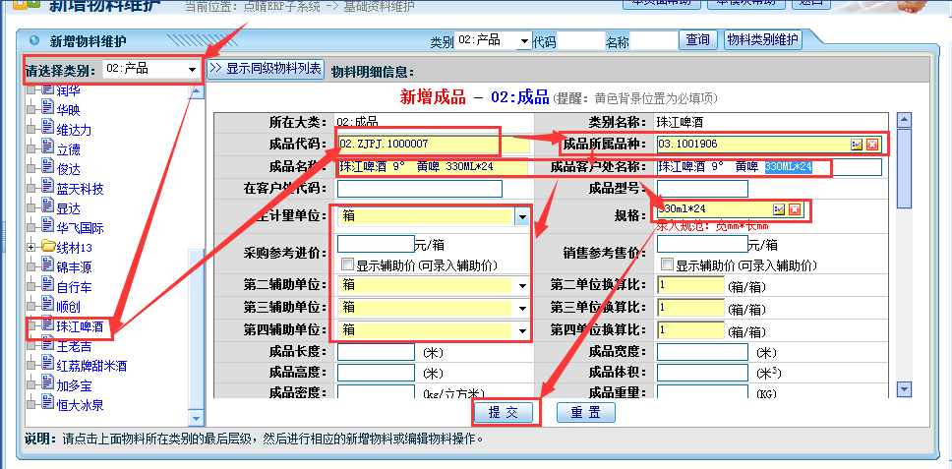Select 红荔牌甜米酒 in the category tree
This screenshot has width=952, height=469.
click(x=90, y=365)
